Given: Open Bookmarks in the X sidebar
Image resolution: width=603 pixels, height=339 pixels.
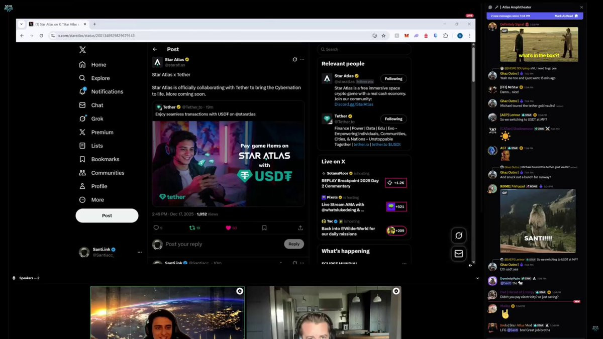Looking at the screenshot, I should tap(99, 159).
